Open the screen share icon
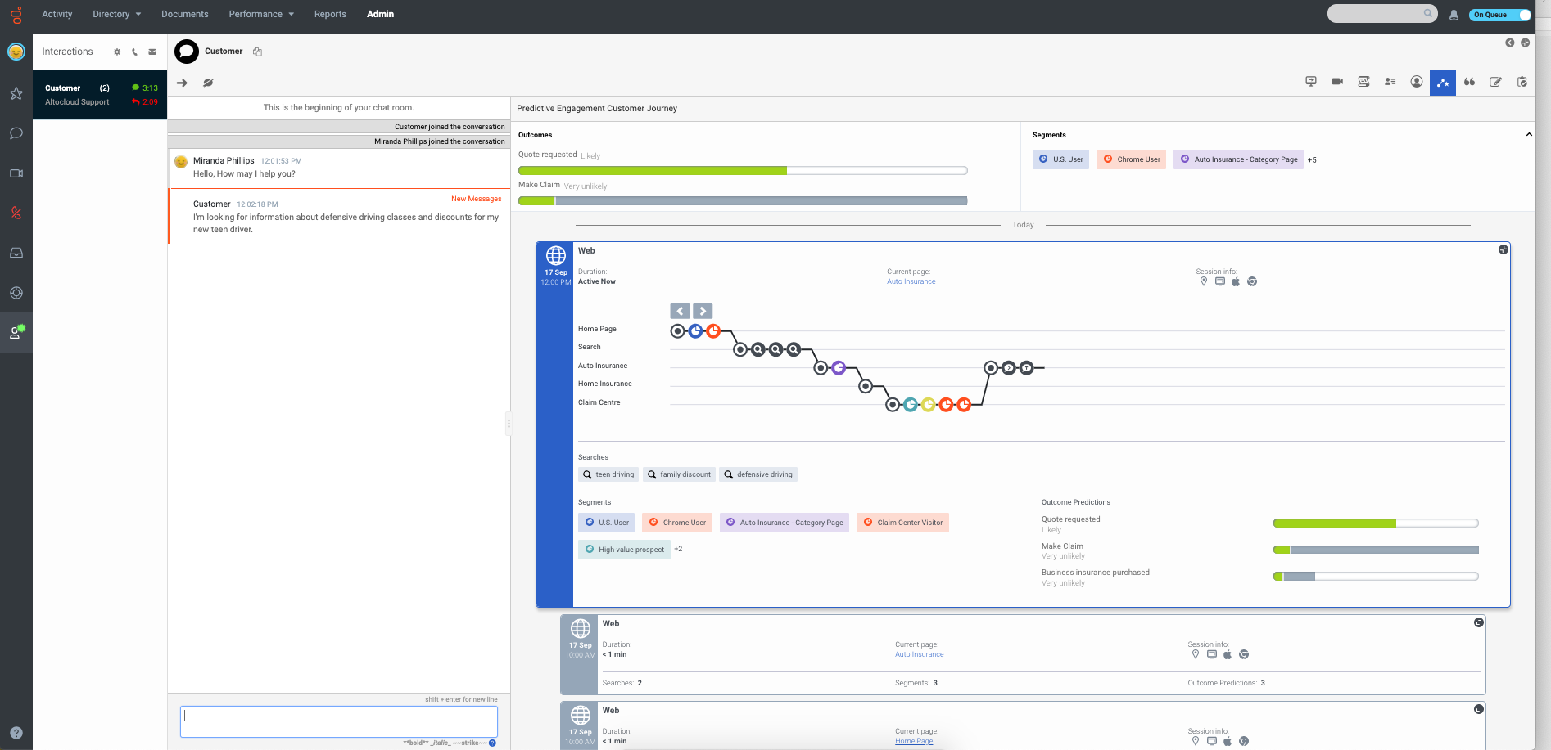This screenshot has height=750, width=1551. pos(1311,82)
